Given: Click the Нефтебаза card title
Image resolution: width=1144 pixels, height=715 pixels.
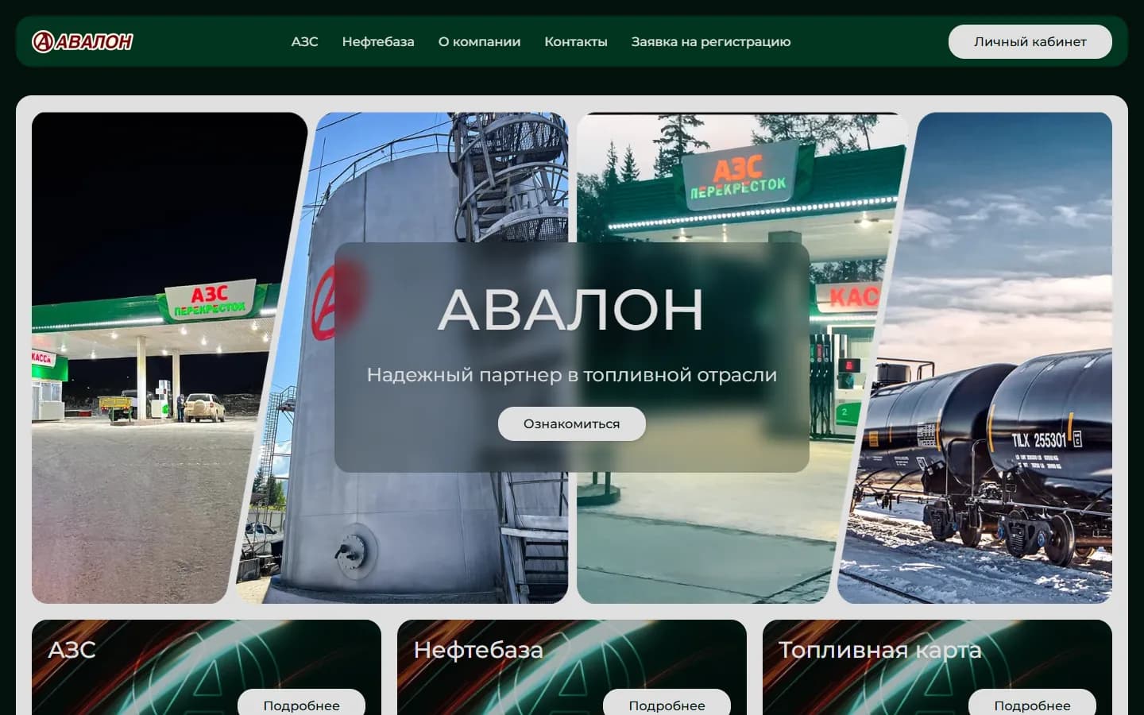Looking at the screenshot, I should tap(478, 650).
